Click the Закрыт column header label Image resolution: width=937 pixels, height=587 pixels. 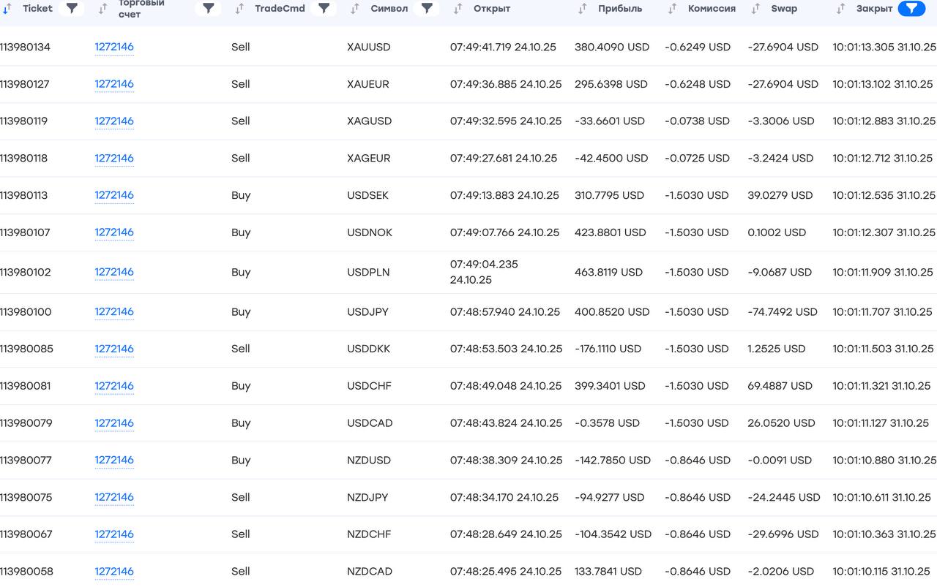[x=874, y=9]
